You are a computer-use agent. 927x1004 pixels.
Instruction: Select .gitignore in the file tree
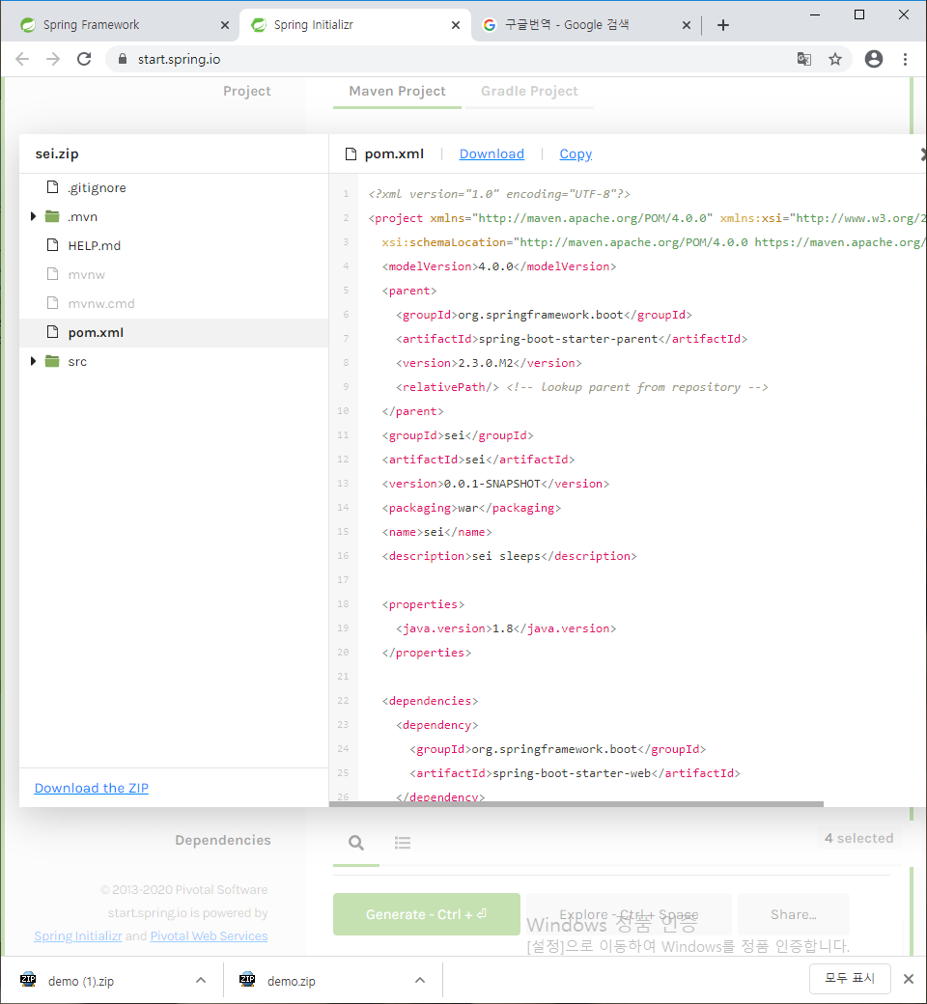[174, 187]
